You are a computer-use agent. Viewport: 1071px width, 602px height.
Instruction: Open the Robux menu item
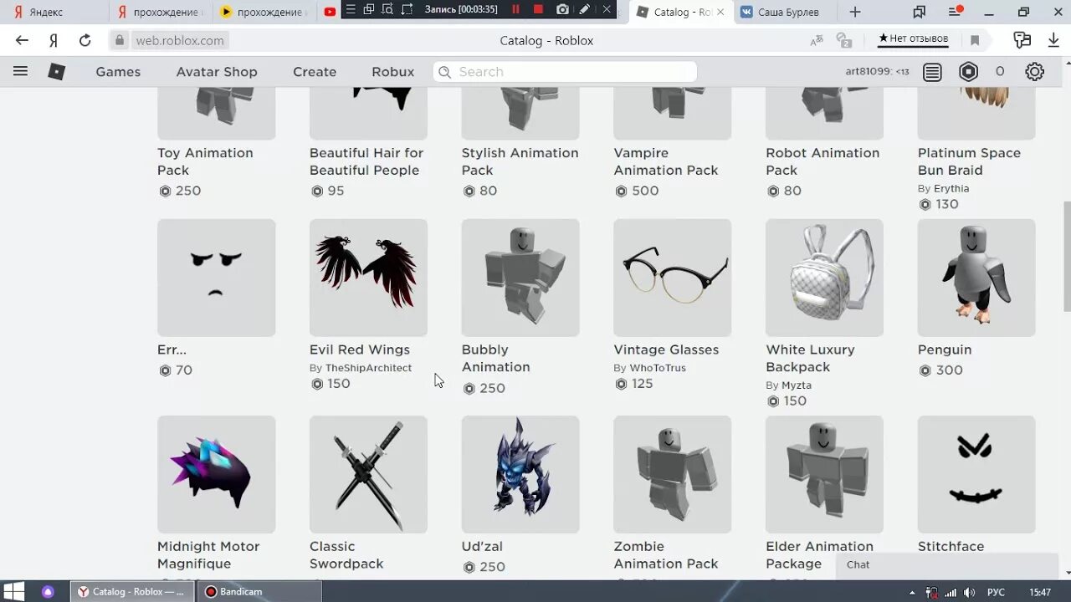click(393, 72)
